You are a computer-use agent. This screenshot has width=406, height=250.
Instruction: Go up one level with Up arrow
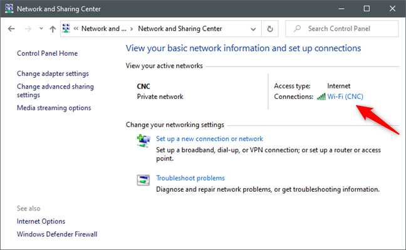coord(53,29)
